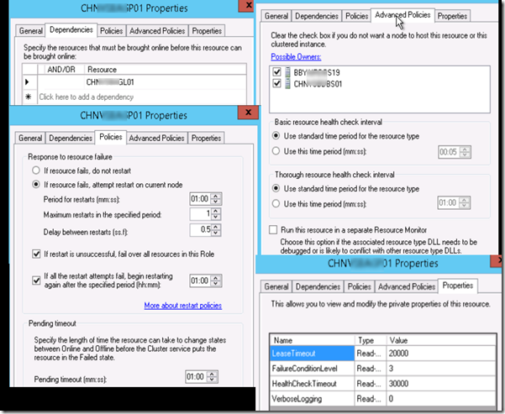
Task: Decrease the Period for restarts value
Action: click(216, 202)
